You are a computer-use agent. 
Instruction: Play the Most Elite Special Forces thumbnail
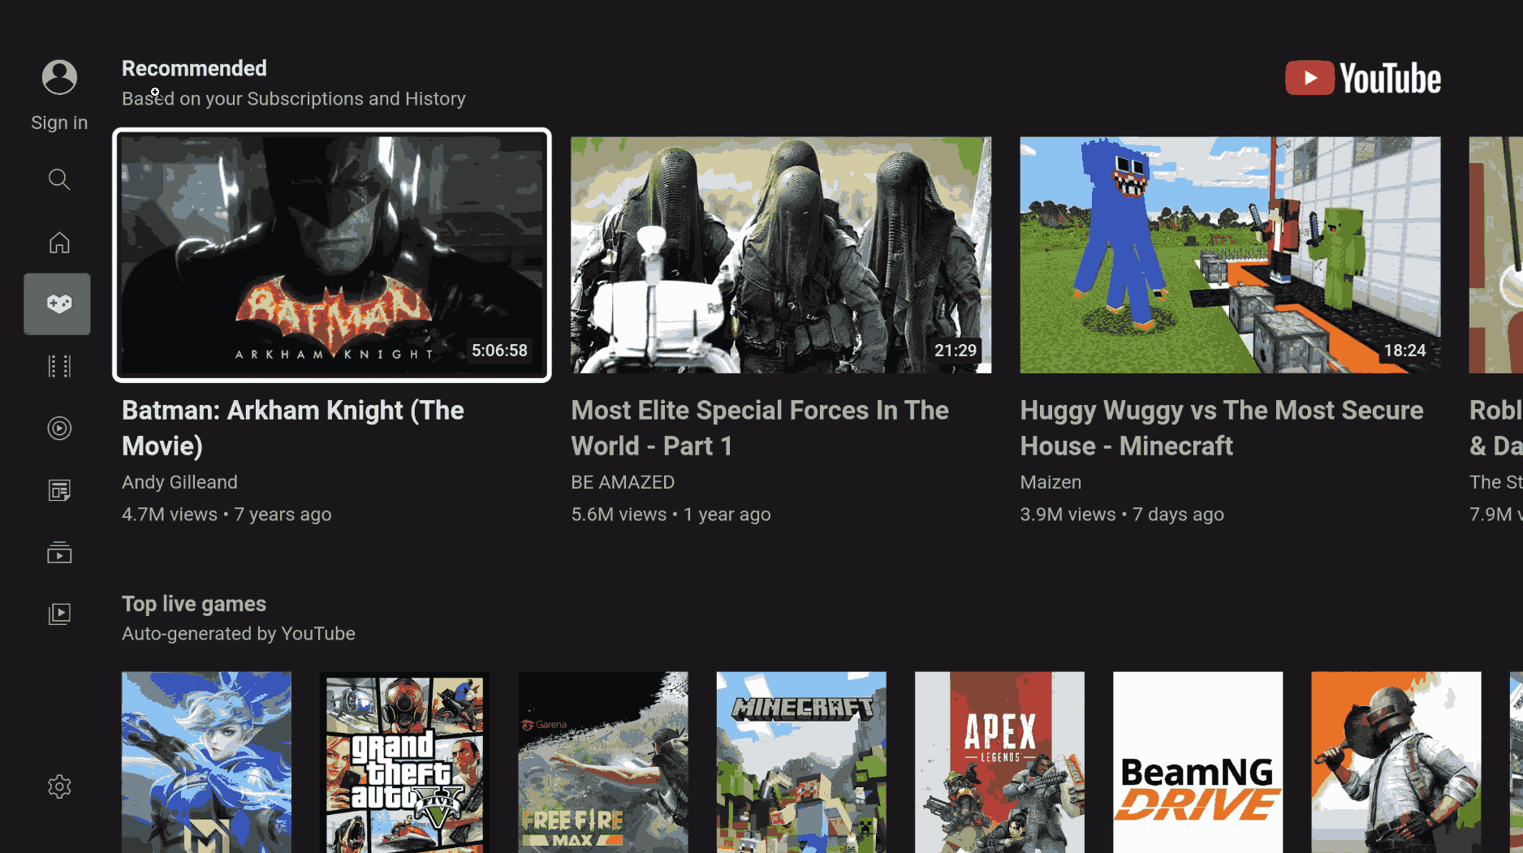pyautogui.click(x=781, y=255)
